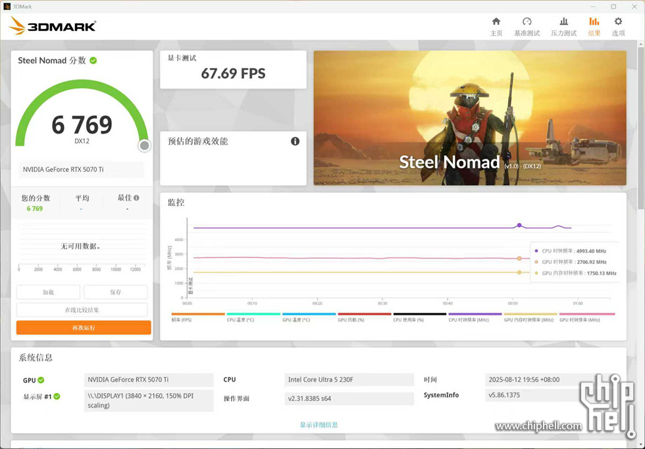Open the 主页 home tab
Image resolution: width=645 pixels, height=449 pixels.
coord(496,27)
